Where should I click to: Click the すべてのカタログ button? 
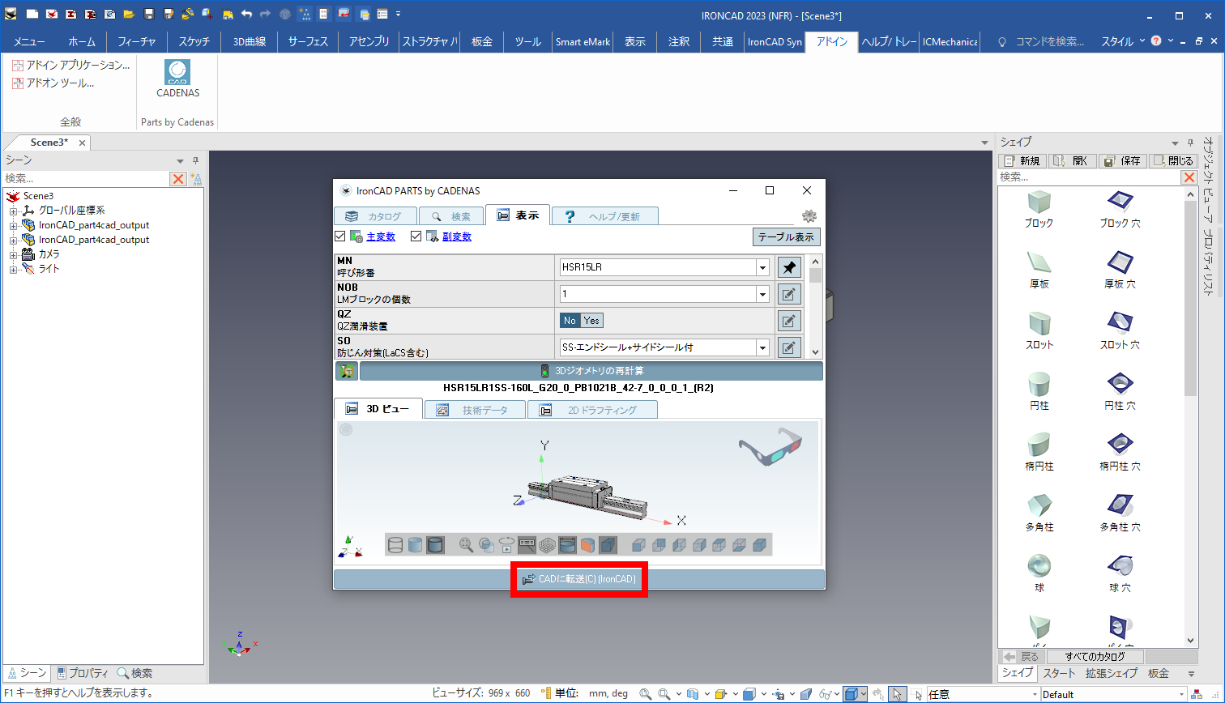[1095, 657]
